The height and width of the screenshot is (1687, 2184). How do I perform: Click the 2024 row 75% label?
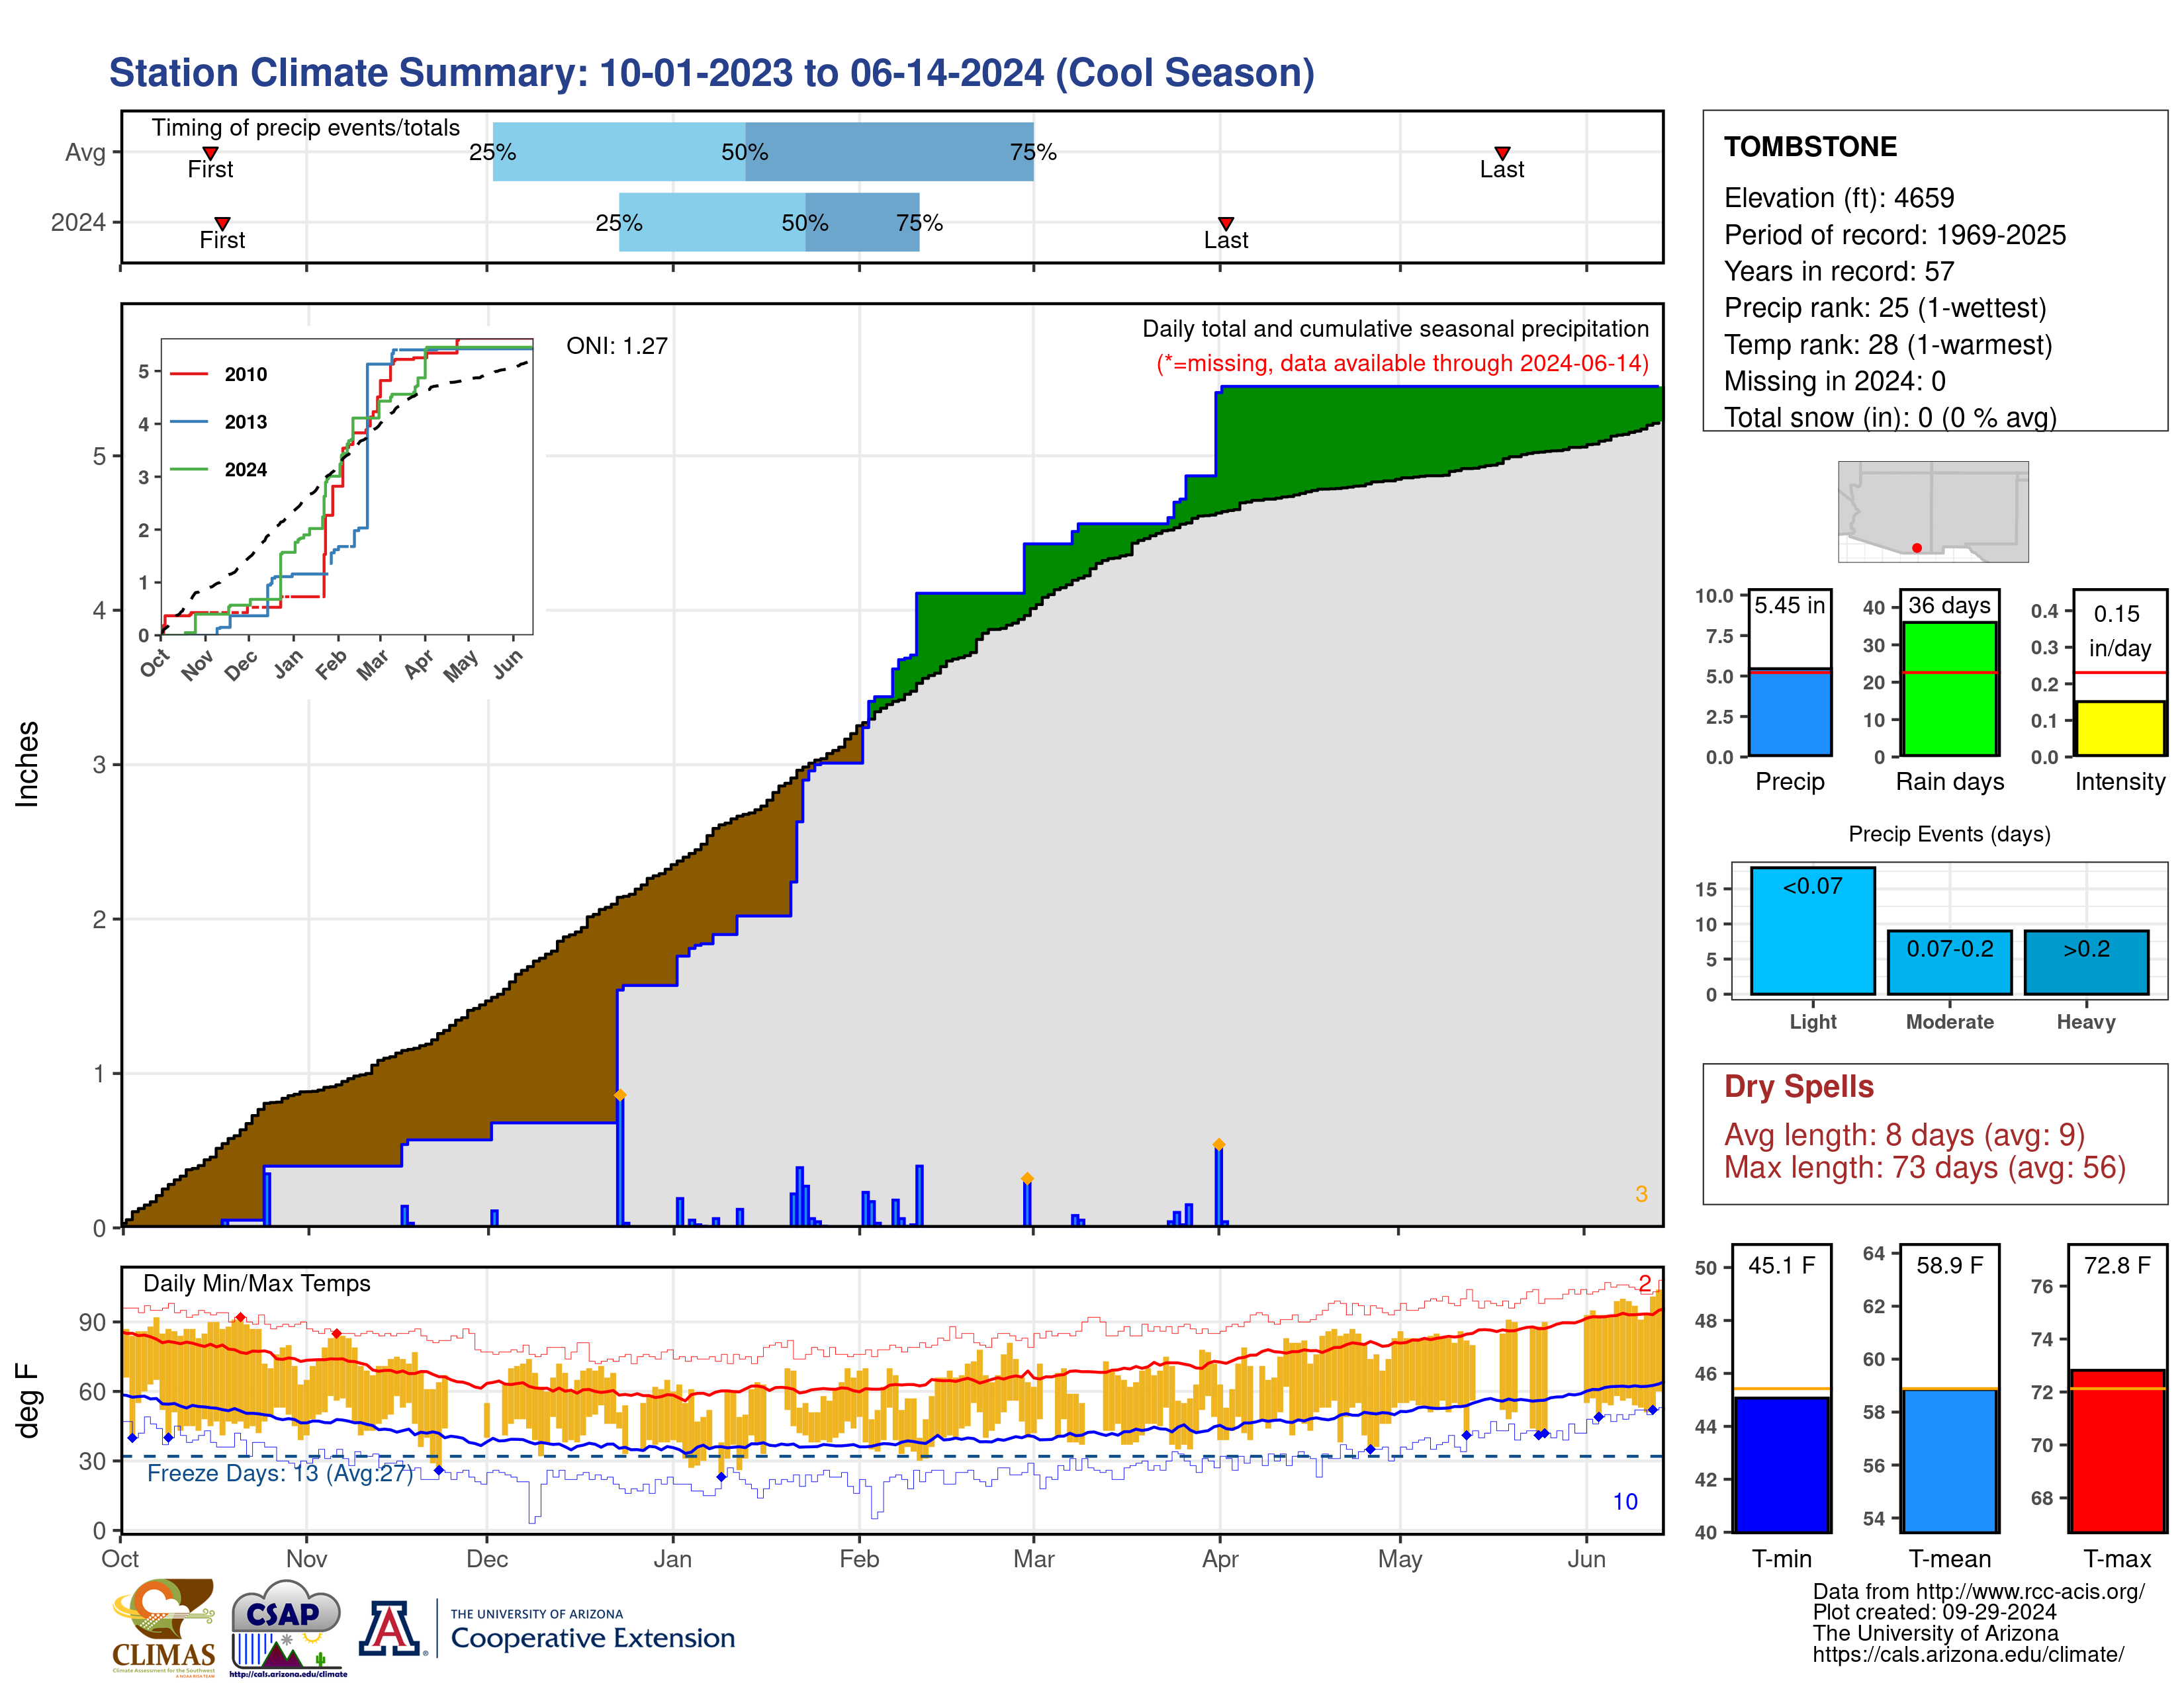[x=919, y=223]
